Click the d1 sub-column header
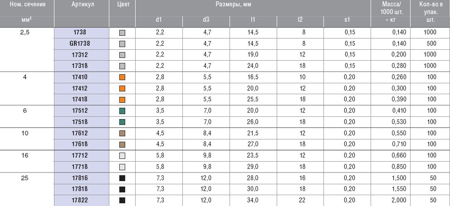 (158, 20)
